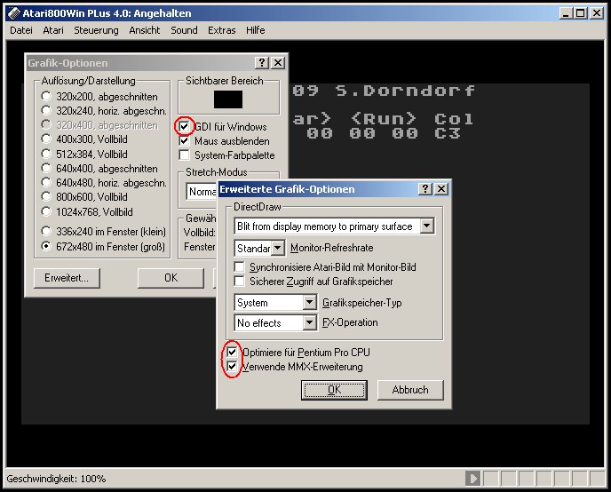Click the Erweitert... button
Screen dimensions: 611x492
(67, 278)
